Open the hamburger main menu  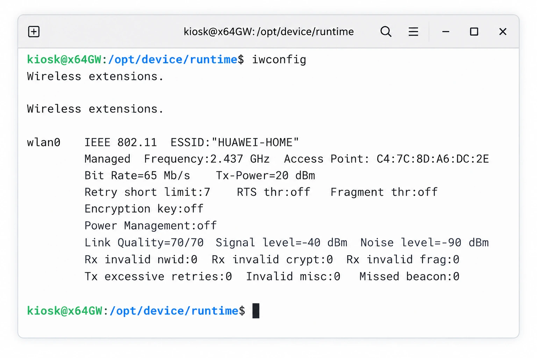(413, 32)
